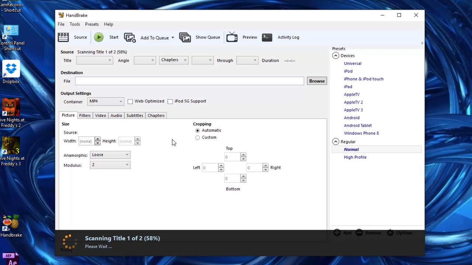Open Five Nights at Freddy's 3 shortcut
The image size is (472, 265).
point(11,152)
